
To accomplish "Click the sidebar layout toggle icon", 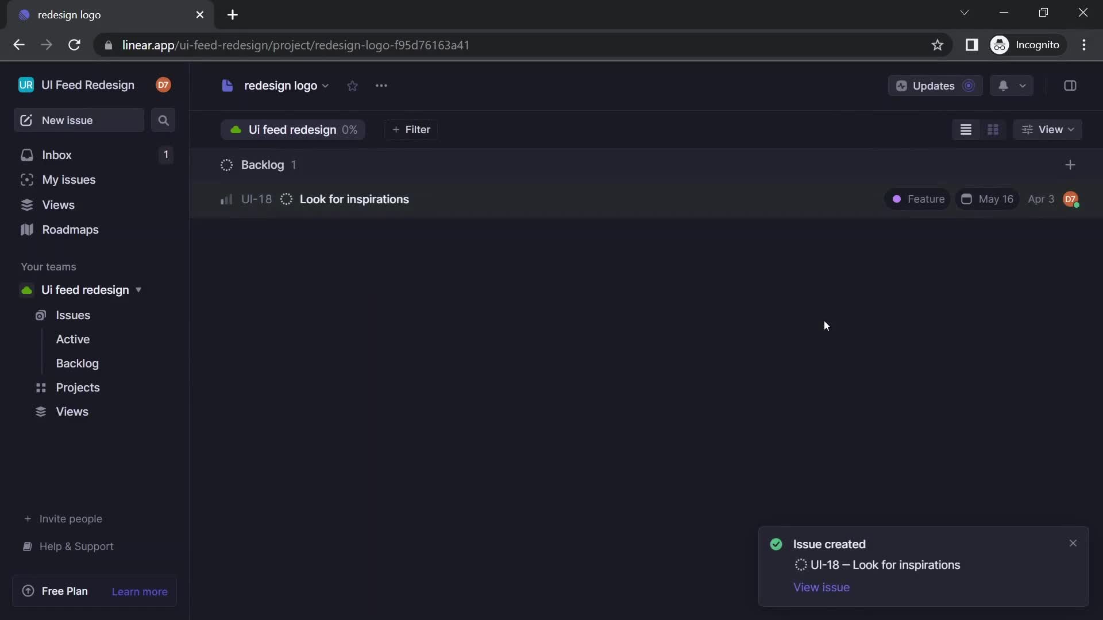I will (1070, 86).
